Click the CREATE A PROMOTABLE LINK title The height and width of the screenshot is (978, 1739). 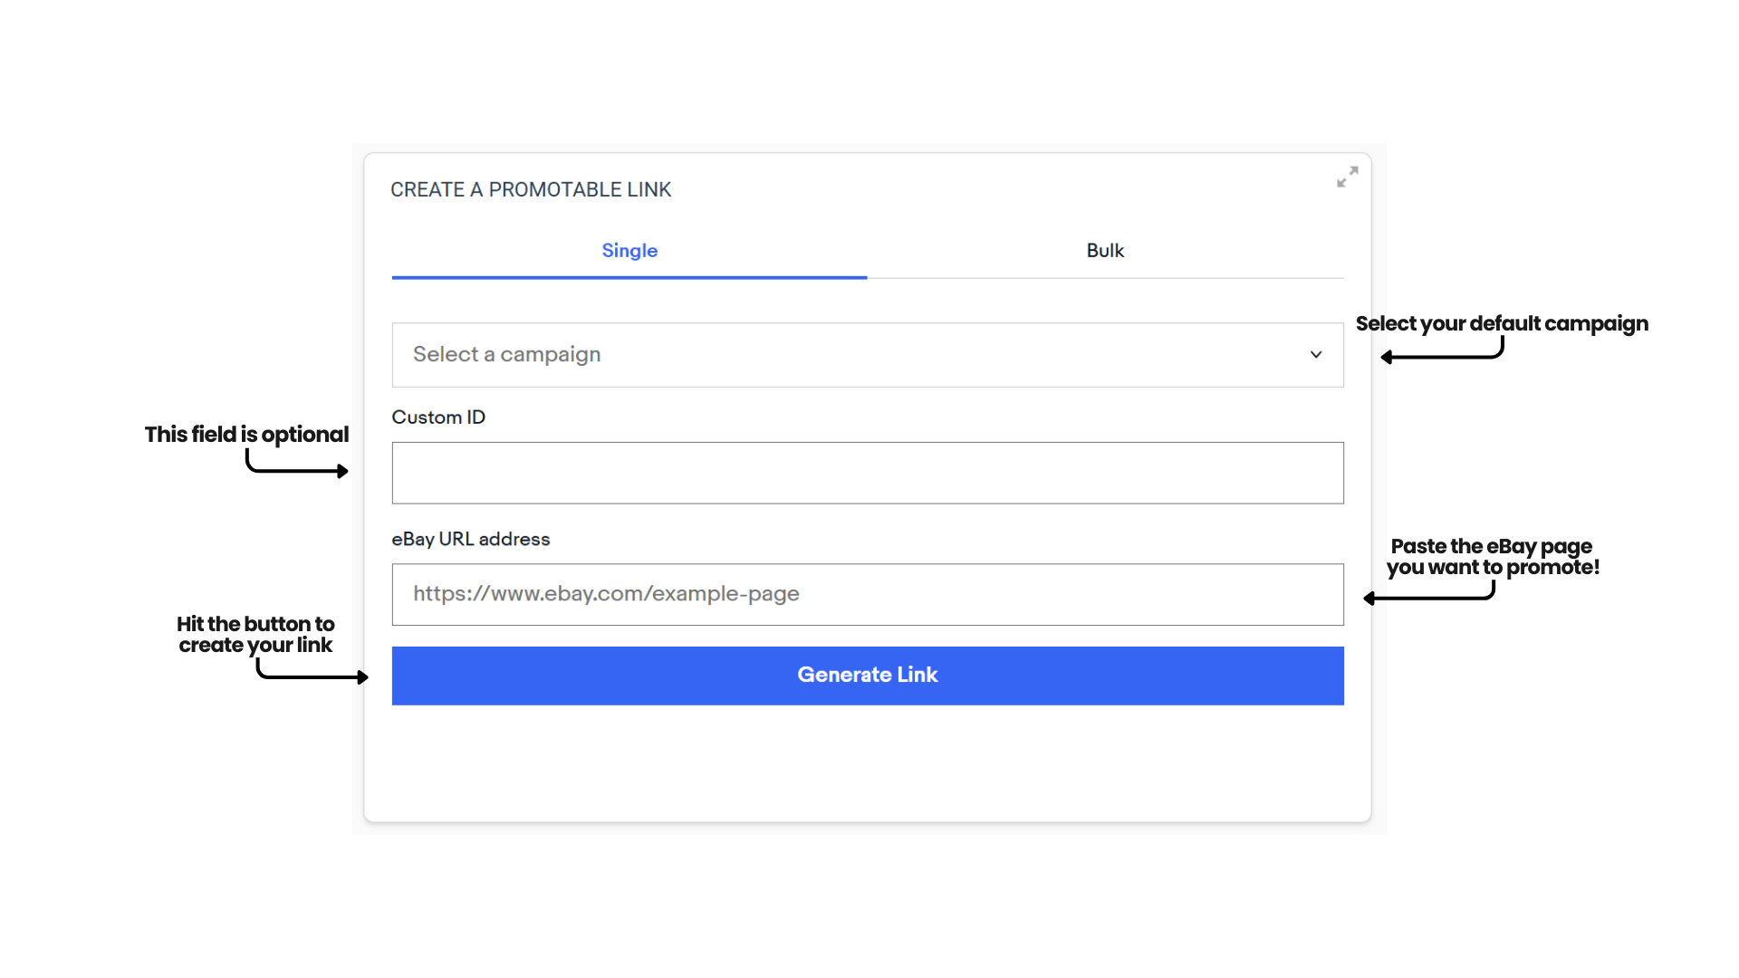531,189
